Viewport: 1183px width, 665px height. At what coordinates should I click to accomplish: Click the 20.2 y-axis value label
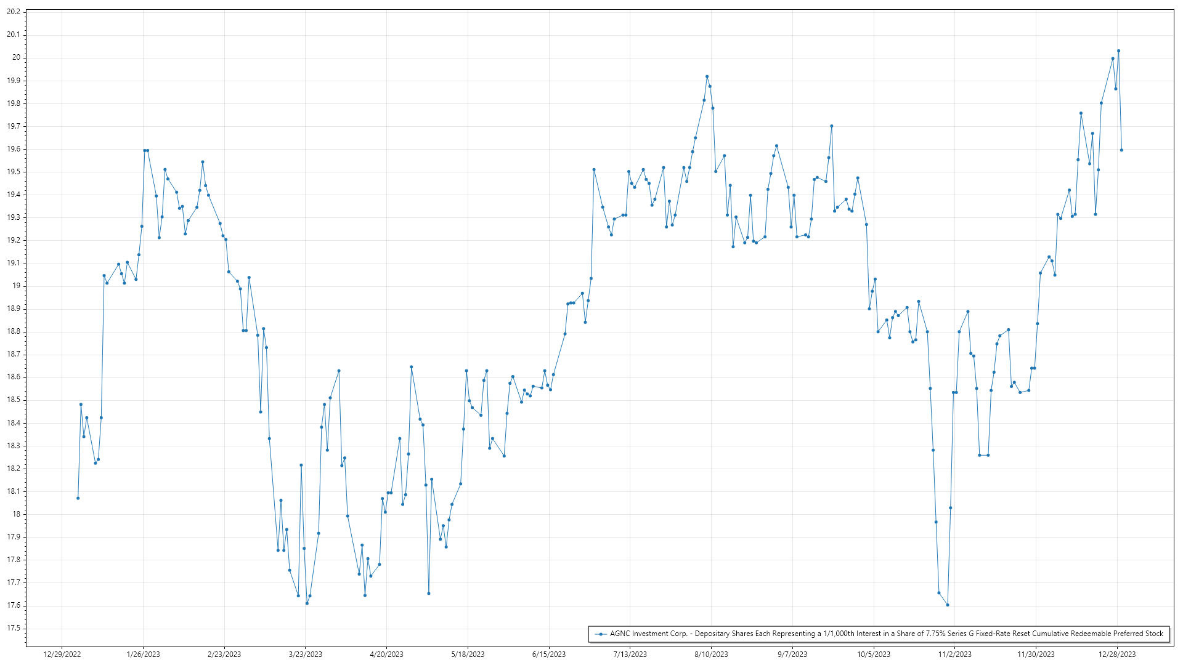point(14,12)
